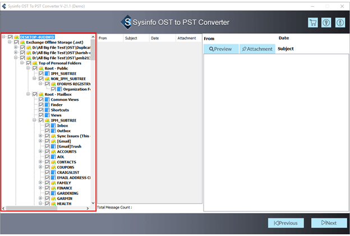
Task: Uncheck the CONTACTS folder checkbox
Action: tap(47, 162)
